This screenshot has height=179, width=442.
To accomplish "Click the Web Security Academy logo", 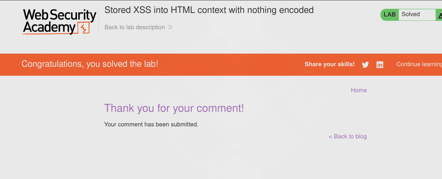I will click(x=60, y=21).
